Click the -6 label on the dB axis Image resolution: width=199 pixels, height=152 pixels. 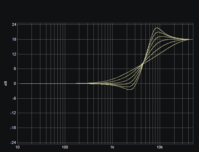click(14, 98)
